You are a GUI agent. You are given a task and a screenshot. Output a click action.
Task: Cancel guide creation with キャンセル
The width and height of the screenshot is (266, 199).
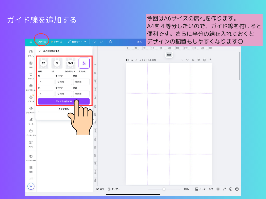click(x=64, y=109)
